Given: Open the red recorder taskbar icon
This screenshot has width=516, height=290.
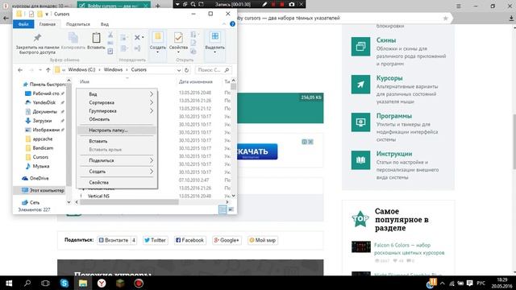Looking at the screenshot, I should [139, 283].
